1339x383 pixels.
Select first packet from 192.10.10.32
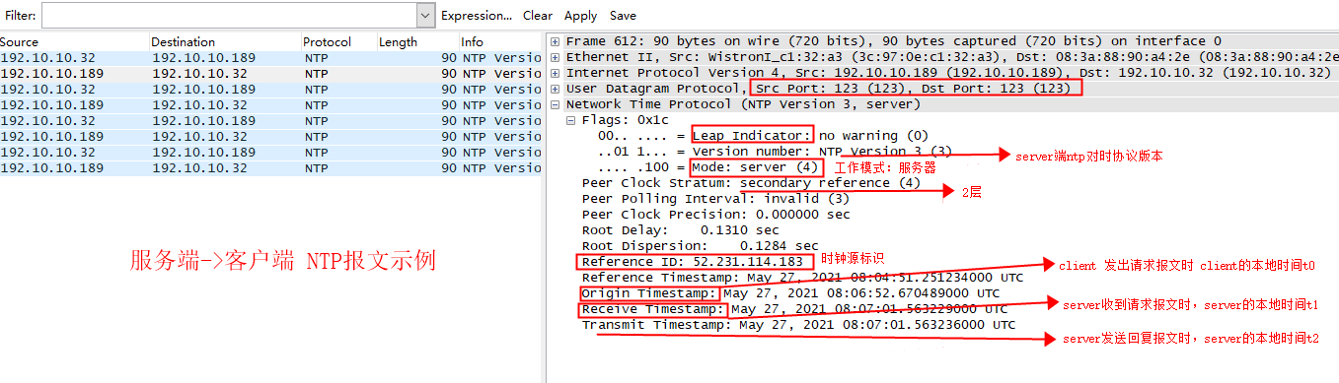pos(271,58)
